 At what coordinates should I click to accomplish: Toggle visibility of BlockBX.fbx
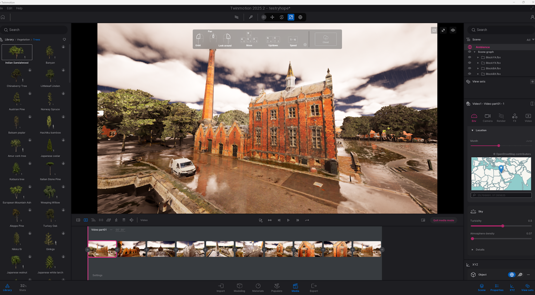[470, 74]
